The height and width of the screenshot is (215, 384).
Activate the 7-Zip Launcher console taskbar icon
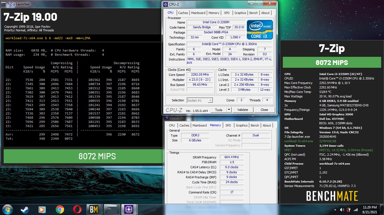pos(112,209)
